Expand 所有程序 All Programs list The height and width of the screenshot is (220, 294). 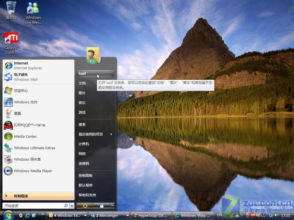tap(39, 196)
